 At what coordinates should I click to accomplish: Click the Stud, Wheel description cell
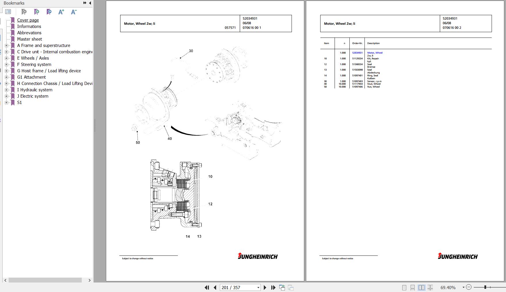(374, 84)
